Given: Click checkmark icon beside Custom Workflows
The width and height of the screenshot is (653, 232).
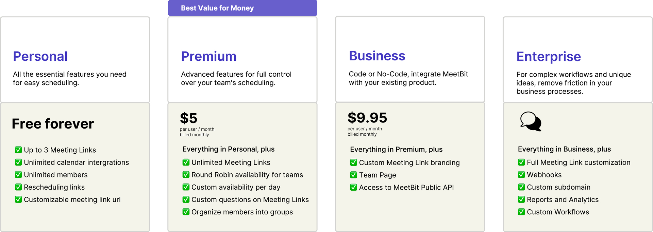Looking at the screenshot, I should tap(521, 212).
